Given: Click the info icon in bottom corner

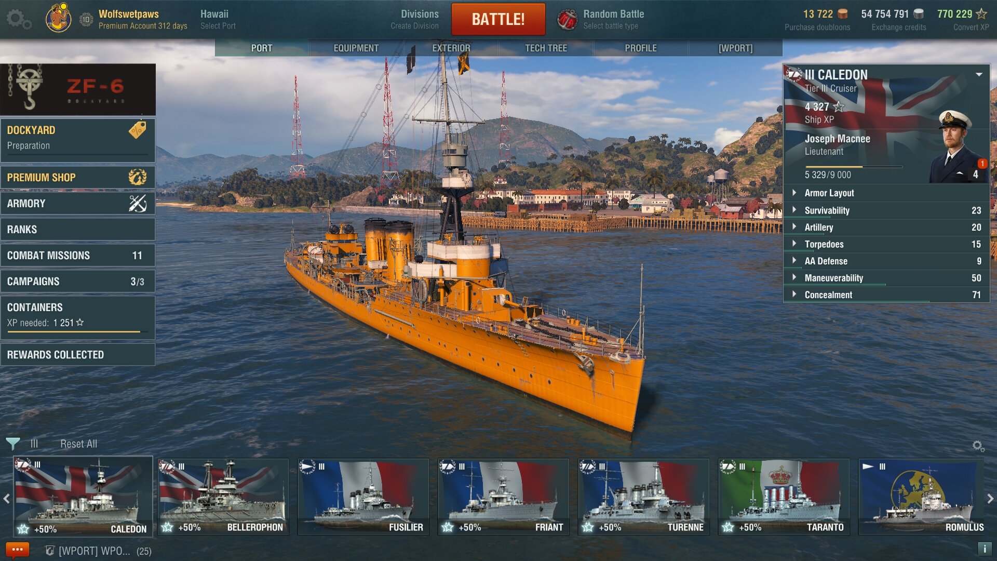Looking at the screenshot, I should pyautogui.click(x=984, y=549).
